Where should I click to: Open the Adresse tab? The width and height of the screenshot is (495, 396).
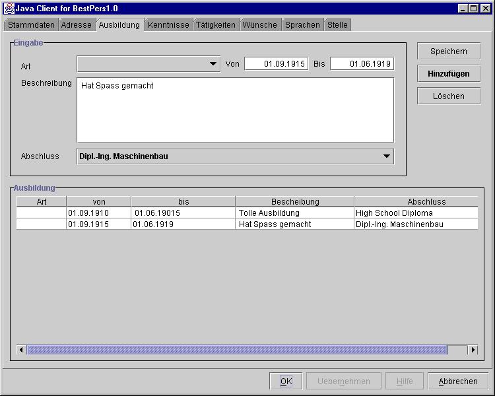click(77, 25)
